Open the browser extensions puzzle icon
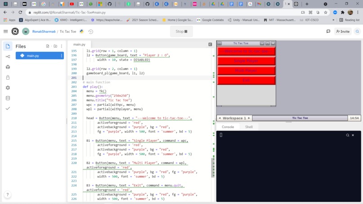Screen dimensions: 363x204 (x=343, y=12)
